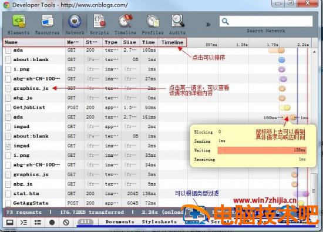Screen dimensions: 323x232
Task: Open the abg.js request taking 5ms
Action: point(23,184)
